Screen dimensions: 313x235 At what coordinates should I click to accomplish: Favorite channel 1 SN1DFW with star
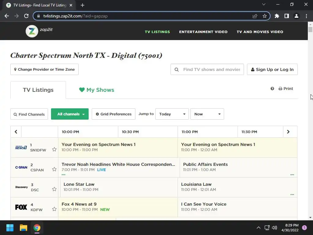coord(54,149)
